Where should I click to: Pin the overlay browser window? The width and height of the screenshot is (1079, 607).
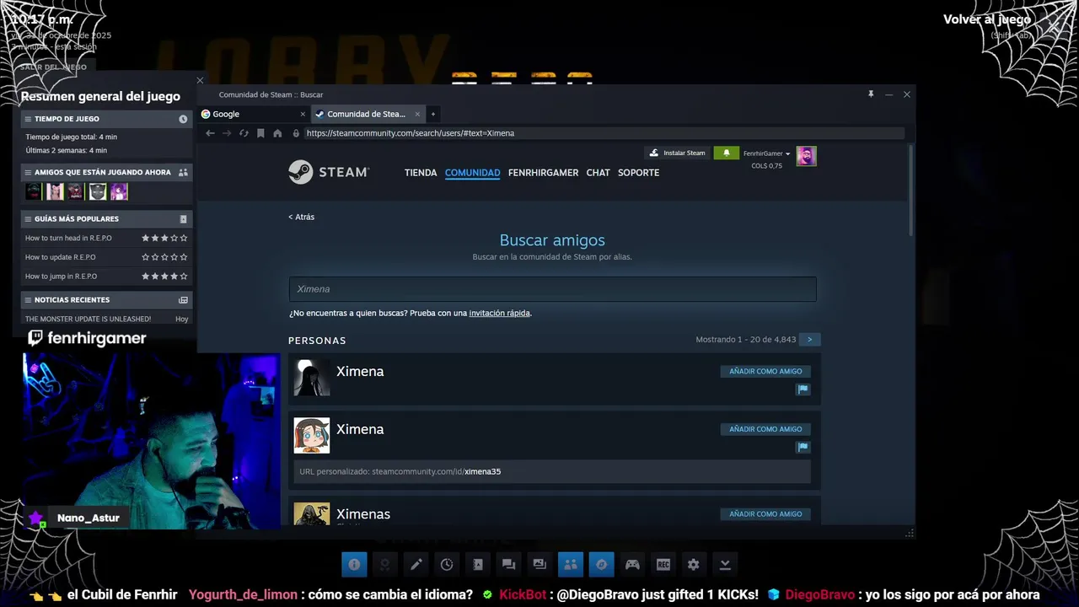pos(871,94)
